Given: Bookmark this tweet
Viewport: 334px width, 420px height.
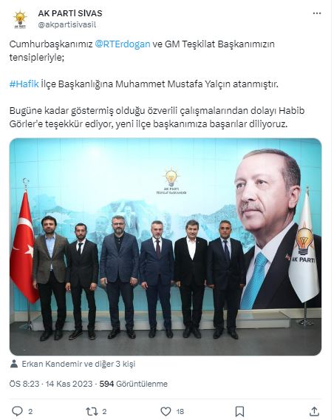Looking at the screenshot, I should click(239, 411).
